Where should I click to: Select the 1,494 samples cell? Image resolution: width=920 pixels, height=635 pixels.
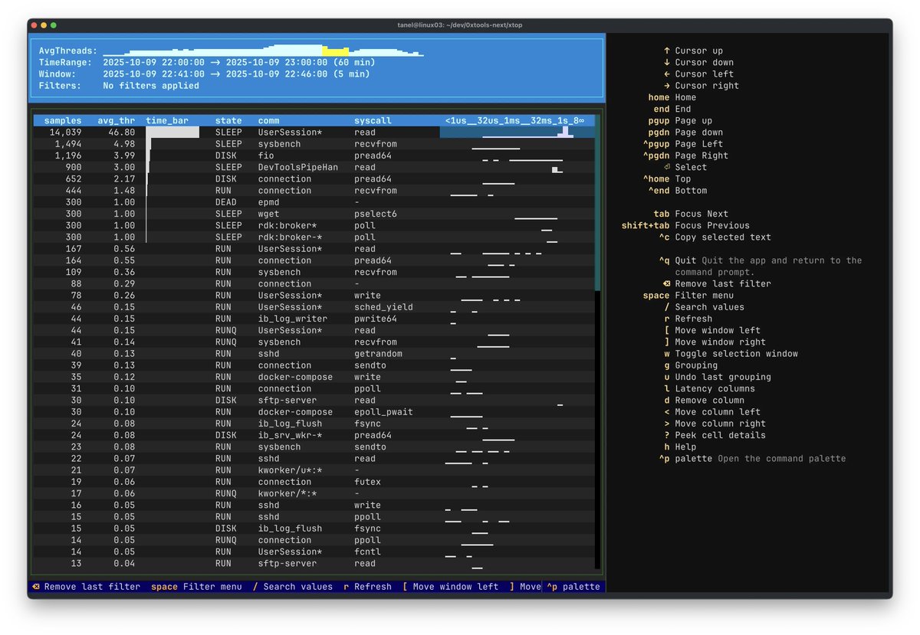coord(67,144)
